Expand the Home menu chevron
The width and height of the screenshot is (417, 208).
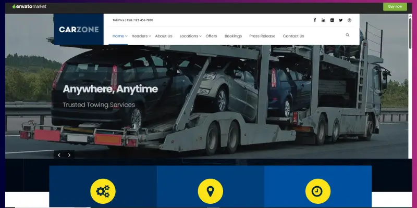(x=126, y=36)
